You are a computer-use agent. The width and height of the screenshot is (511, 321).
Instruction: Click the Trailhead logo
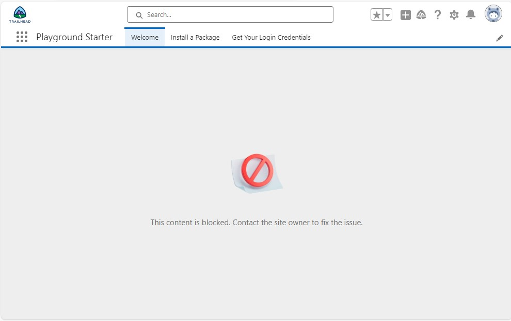(20, 14)
